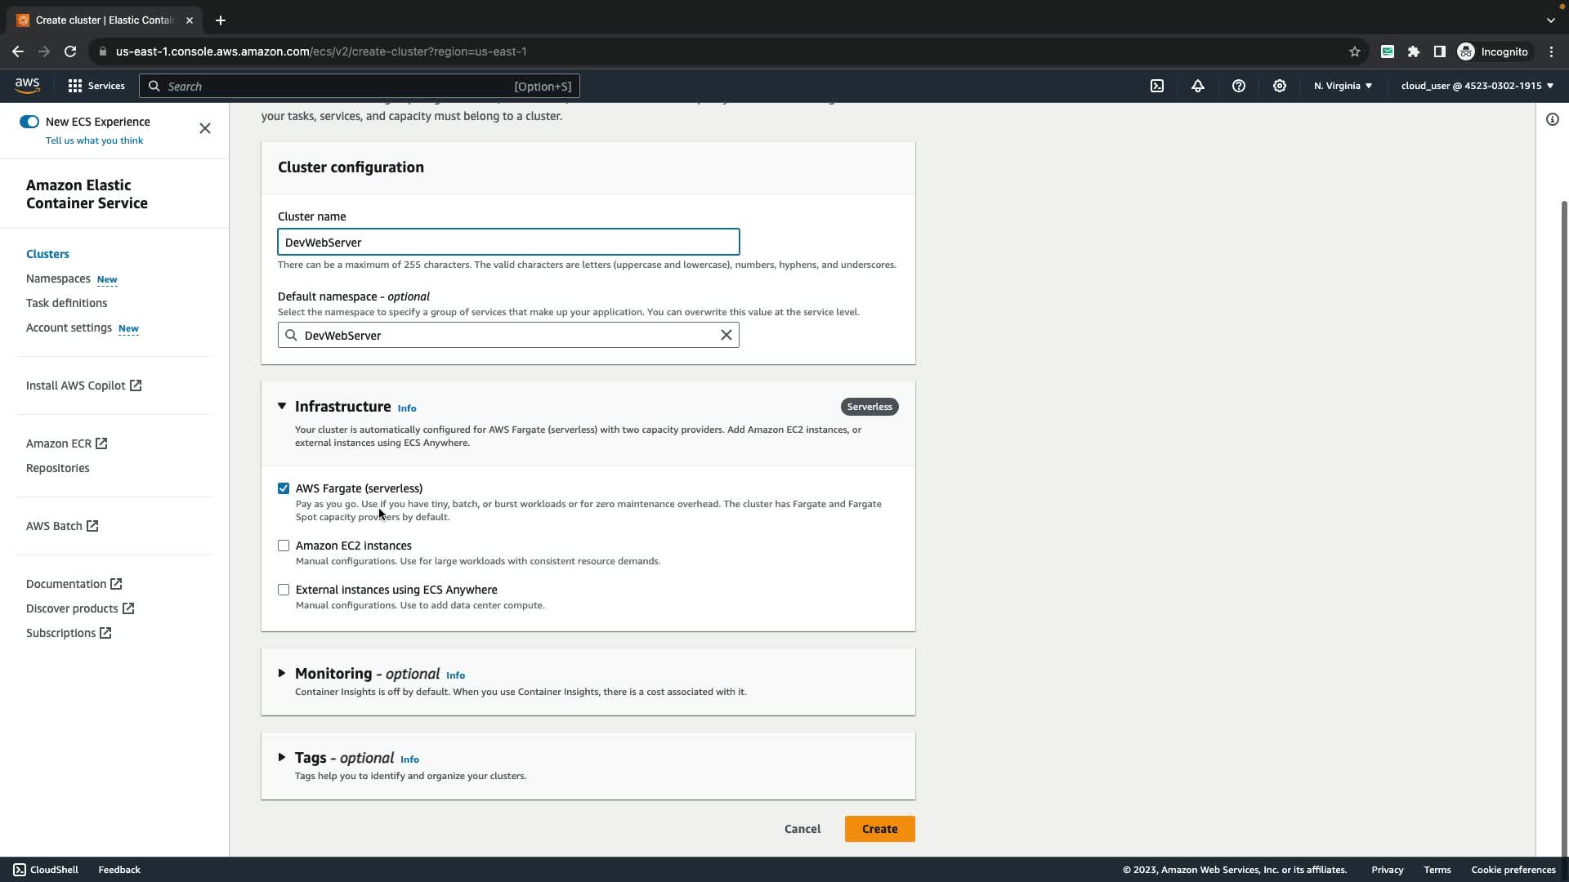Click the help question mark icon

point(1239,86)
